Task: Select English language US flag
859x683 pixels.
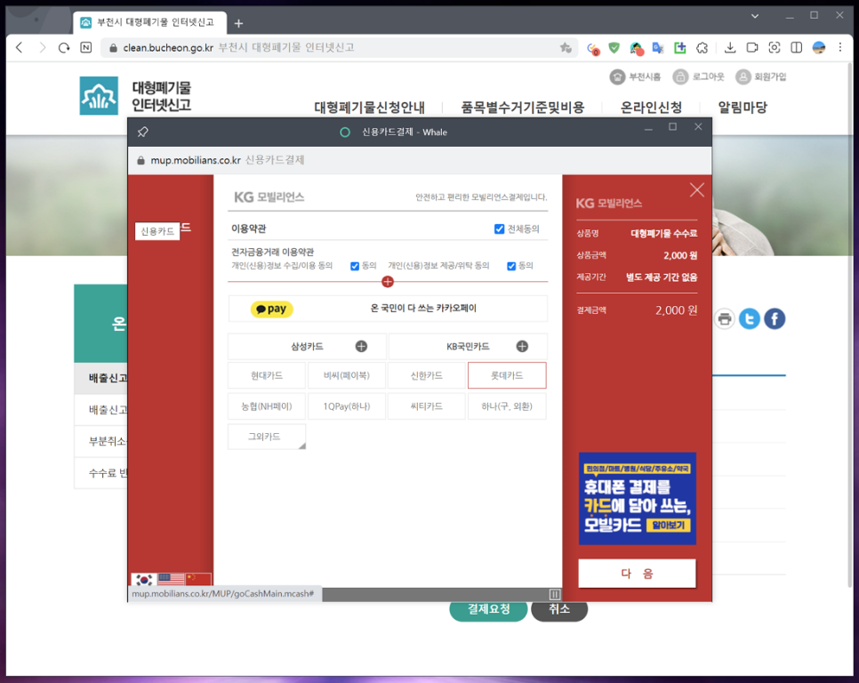Action: tap(171, 579)
